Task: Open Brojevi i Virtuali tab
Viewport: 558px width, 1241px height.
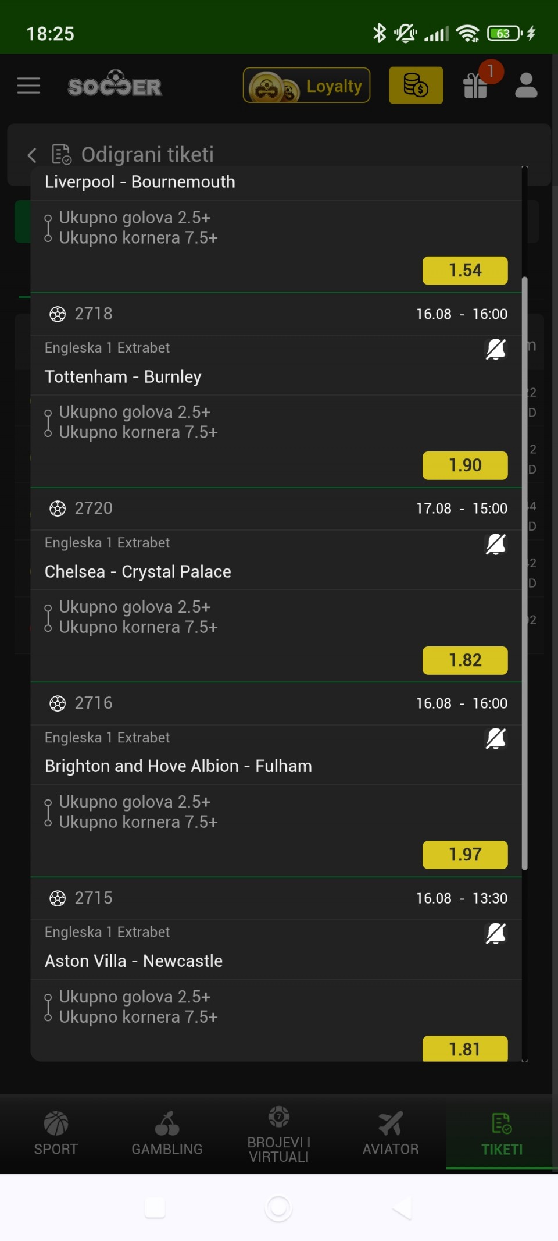Action: [279, 1134]
